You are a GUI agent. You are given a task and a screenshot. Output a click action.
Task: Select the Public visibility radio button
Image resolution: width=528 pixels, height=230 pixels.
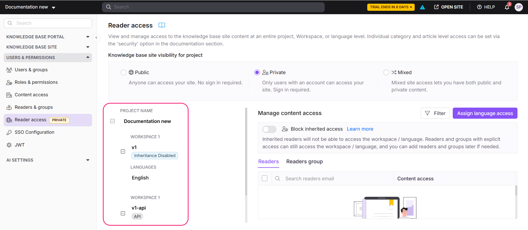tap(124, 72)
